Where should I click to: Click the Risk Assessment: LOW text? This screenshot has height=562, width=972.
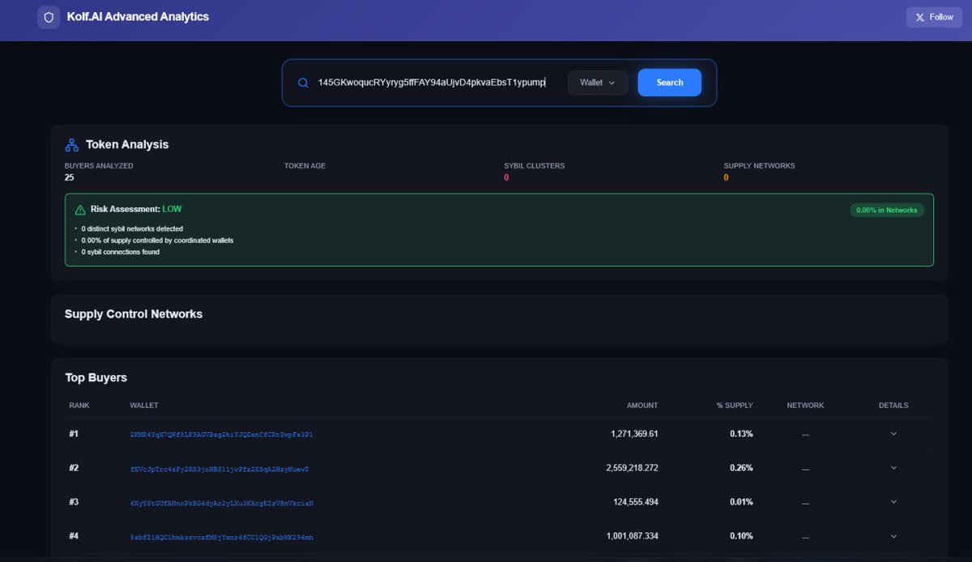point(136,209)
